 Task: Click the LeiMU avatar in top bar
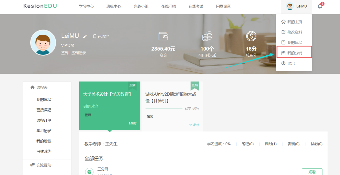tap(290, 6)
